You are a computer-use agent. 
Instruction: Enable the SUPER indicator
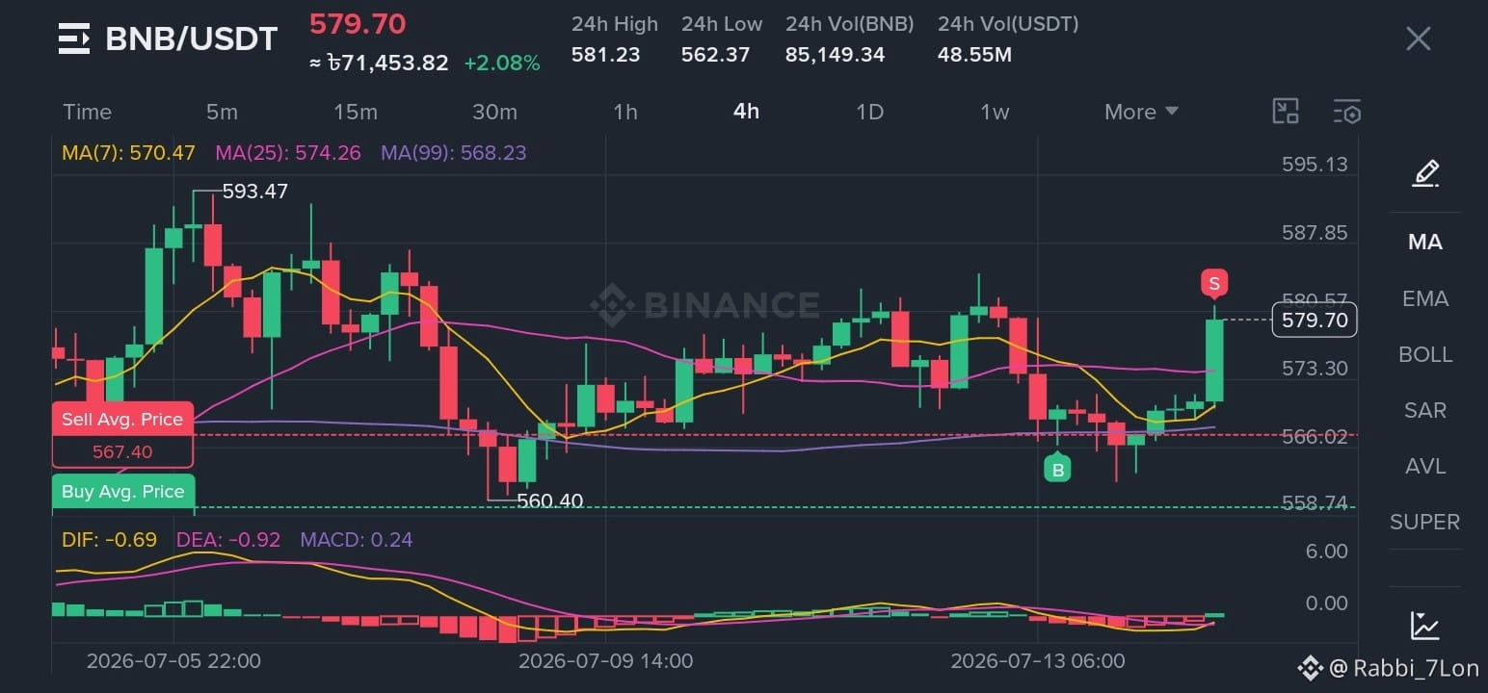pyautogui.click(x=1424, y=522)
